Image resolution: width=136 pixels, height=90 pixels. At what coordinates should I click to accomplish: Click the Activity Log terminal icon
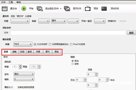click(104, 8)
